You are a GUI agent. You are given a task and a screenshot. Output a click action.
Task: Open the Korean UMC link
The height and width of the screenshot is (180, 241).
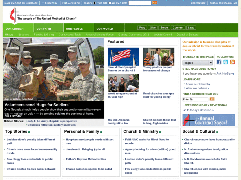click(198, 3)
